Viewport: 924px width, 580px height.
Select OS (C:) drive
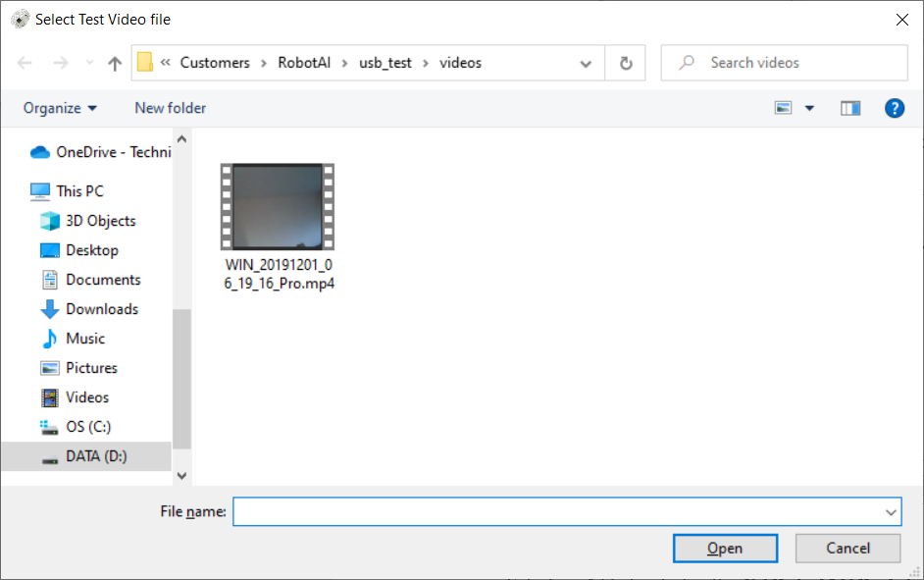tap(88, 427)
